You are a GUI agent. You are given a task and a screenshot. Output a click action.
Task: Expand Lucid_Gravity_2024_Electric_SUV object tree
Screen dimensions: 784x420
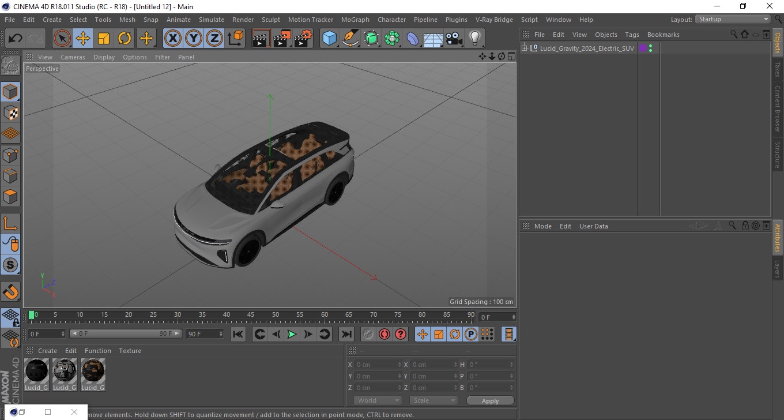(x=525, y=48)
